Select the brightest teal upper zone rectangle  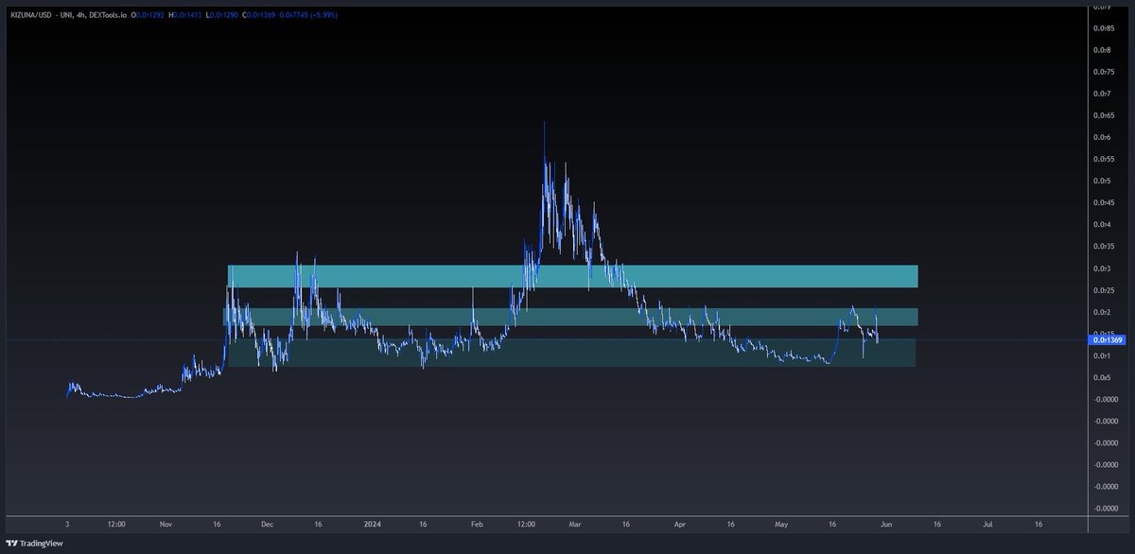pos(572,276)
